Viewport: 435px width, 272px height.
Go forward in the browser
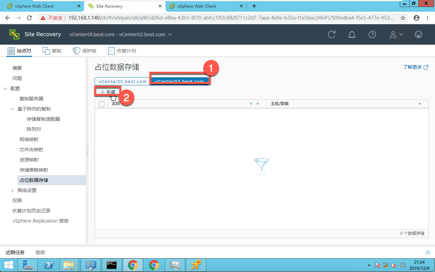click(x=18, y=18)
